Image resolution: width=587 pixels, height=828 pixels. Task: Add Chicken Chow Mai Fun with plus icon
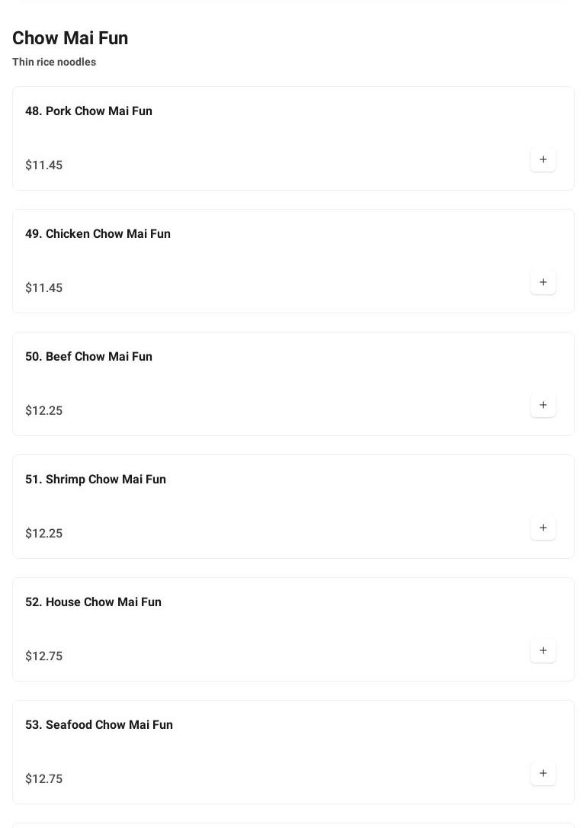(x=543, y=282)
